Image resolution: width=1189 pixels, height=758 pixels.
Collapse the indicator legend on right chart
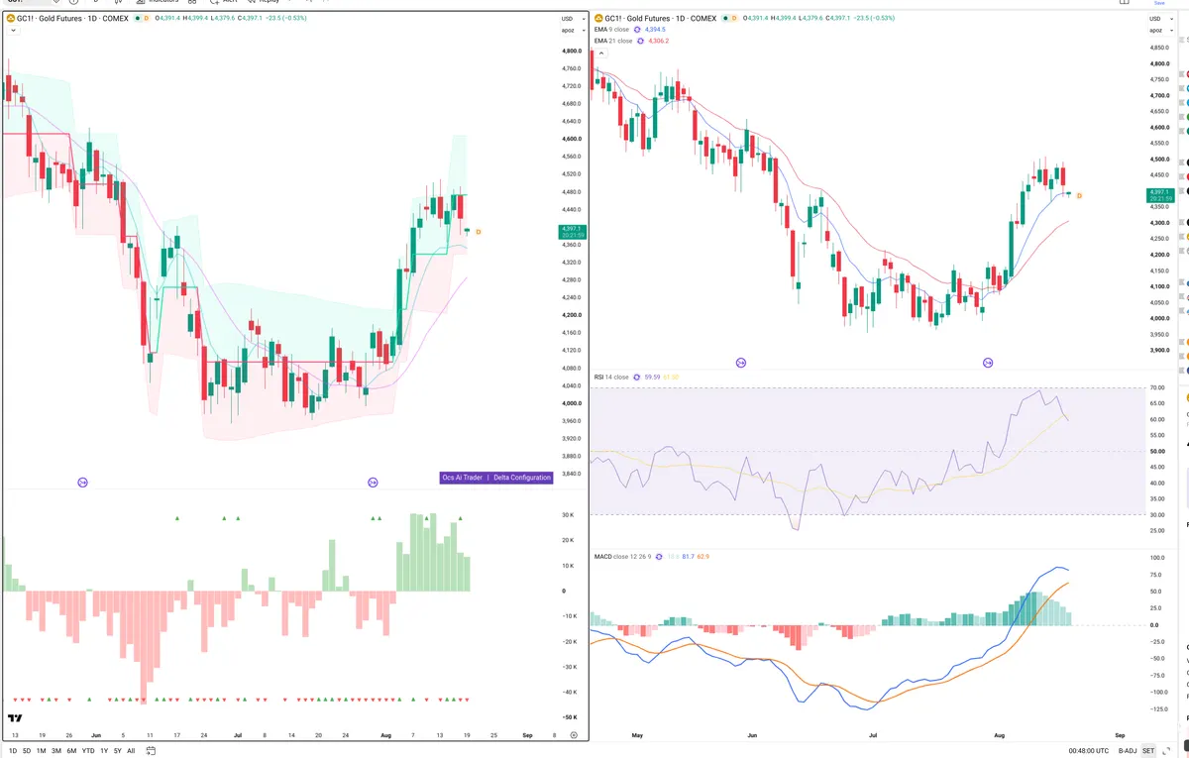pyautogui.click(x=599, y=52)
